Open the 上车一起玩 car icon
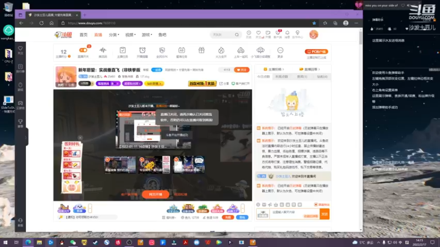The height and width of the screenshot is (247, 440). point(241,50)
